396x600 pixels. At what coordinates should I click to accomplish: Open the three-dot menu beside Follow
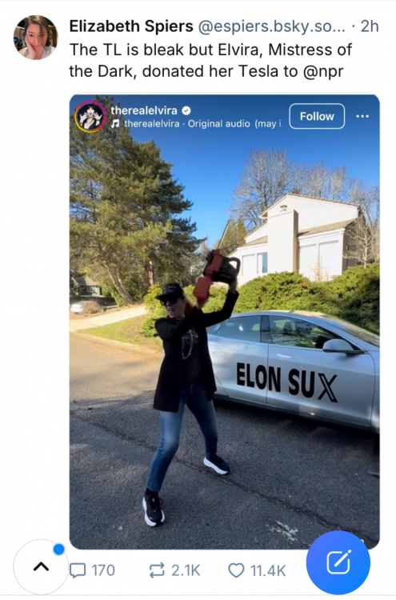coord(362,116)
